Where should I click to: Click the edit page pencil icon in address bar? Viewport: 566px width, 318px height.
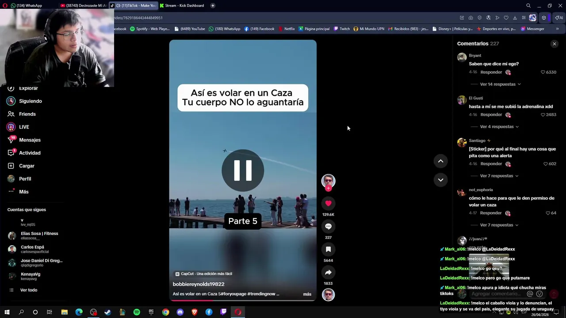(462, 18)
